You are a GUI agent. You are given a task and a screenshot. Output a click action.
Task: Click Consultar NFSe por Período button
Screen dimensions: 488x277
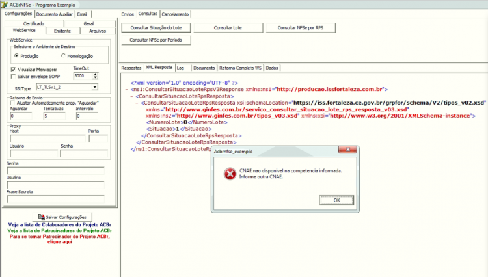[156, 40]
